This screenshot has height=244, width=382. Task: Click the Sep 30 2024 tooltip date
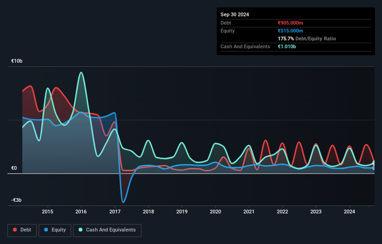235,14
